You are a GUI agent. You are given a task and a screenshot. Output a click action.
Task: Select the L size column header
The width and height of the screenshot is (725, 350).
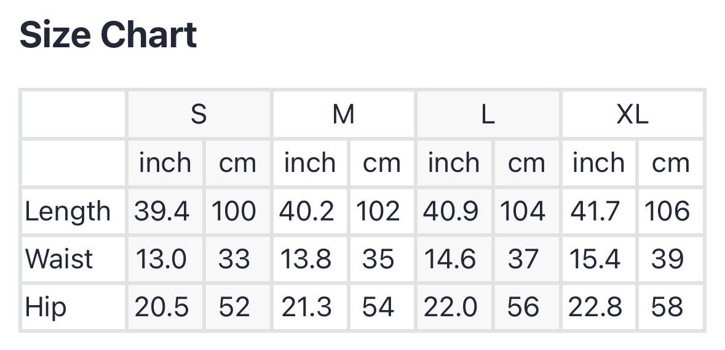click(488, 115)
